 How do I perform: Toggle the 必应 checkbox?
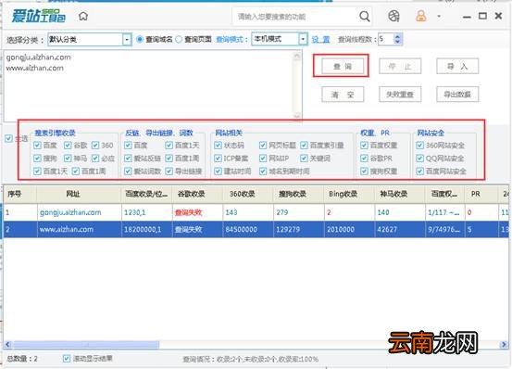tap(95, 159)
